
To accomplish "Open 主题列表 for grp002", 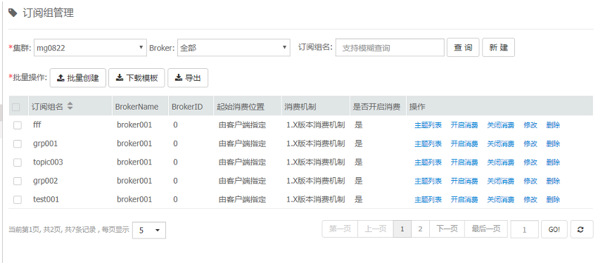I will pyautogui.click(x=428, y=181).
